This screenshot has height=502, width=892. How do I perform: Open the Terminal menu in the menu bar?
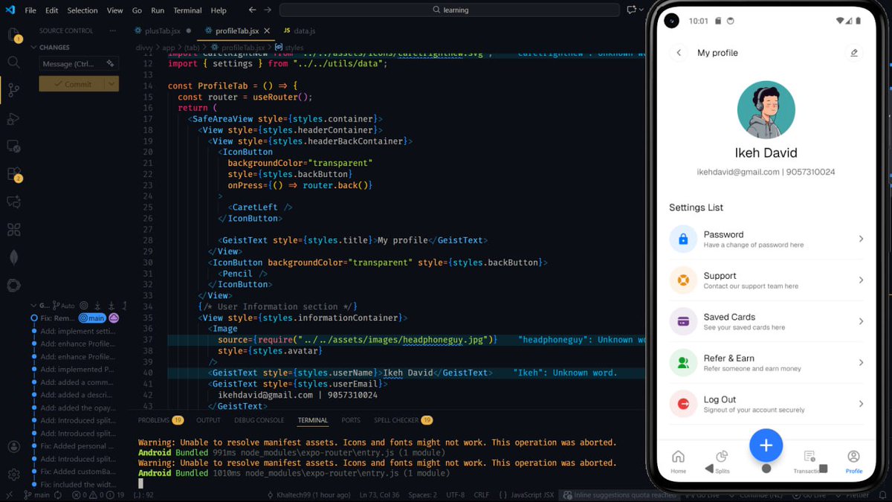click(x=187, y=10)
